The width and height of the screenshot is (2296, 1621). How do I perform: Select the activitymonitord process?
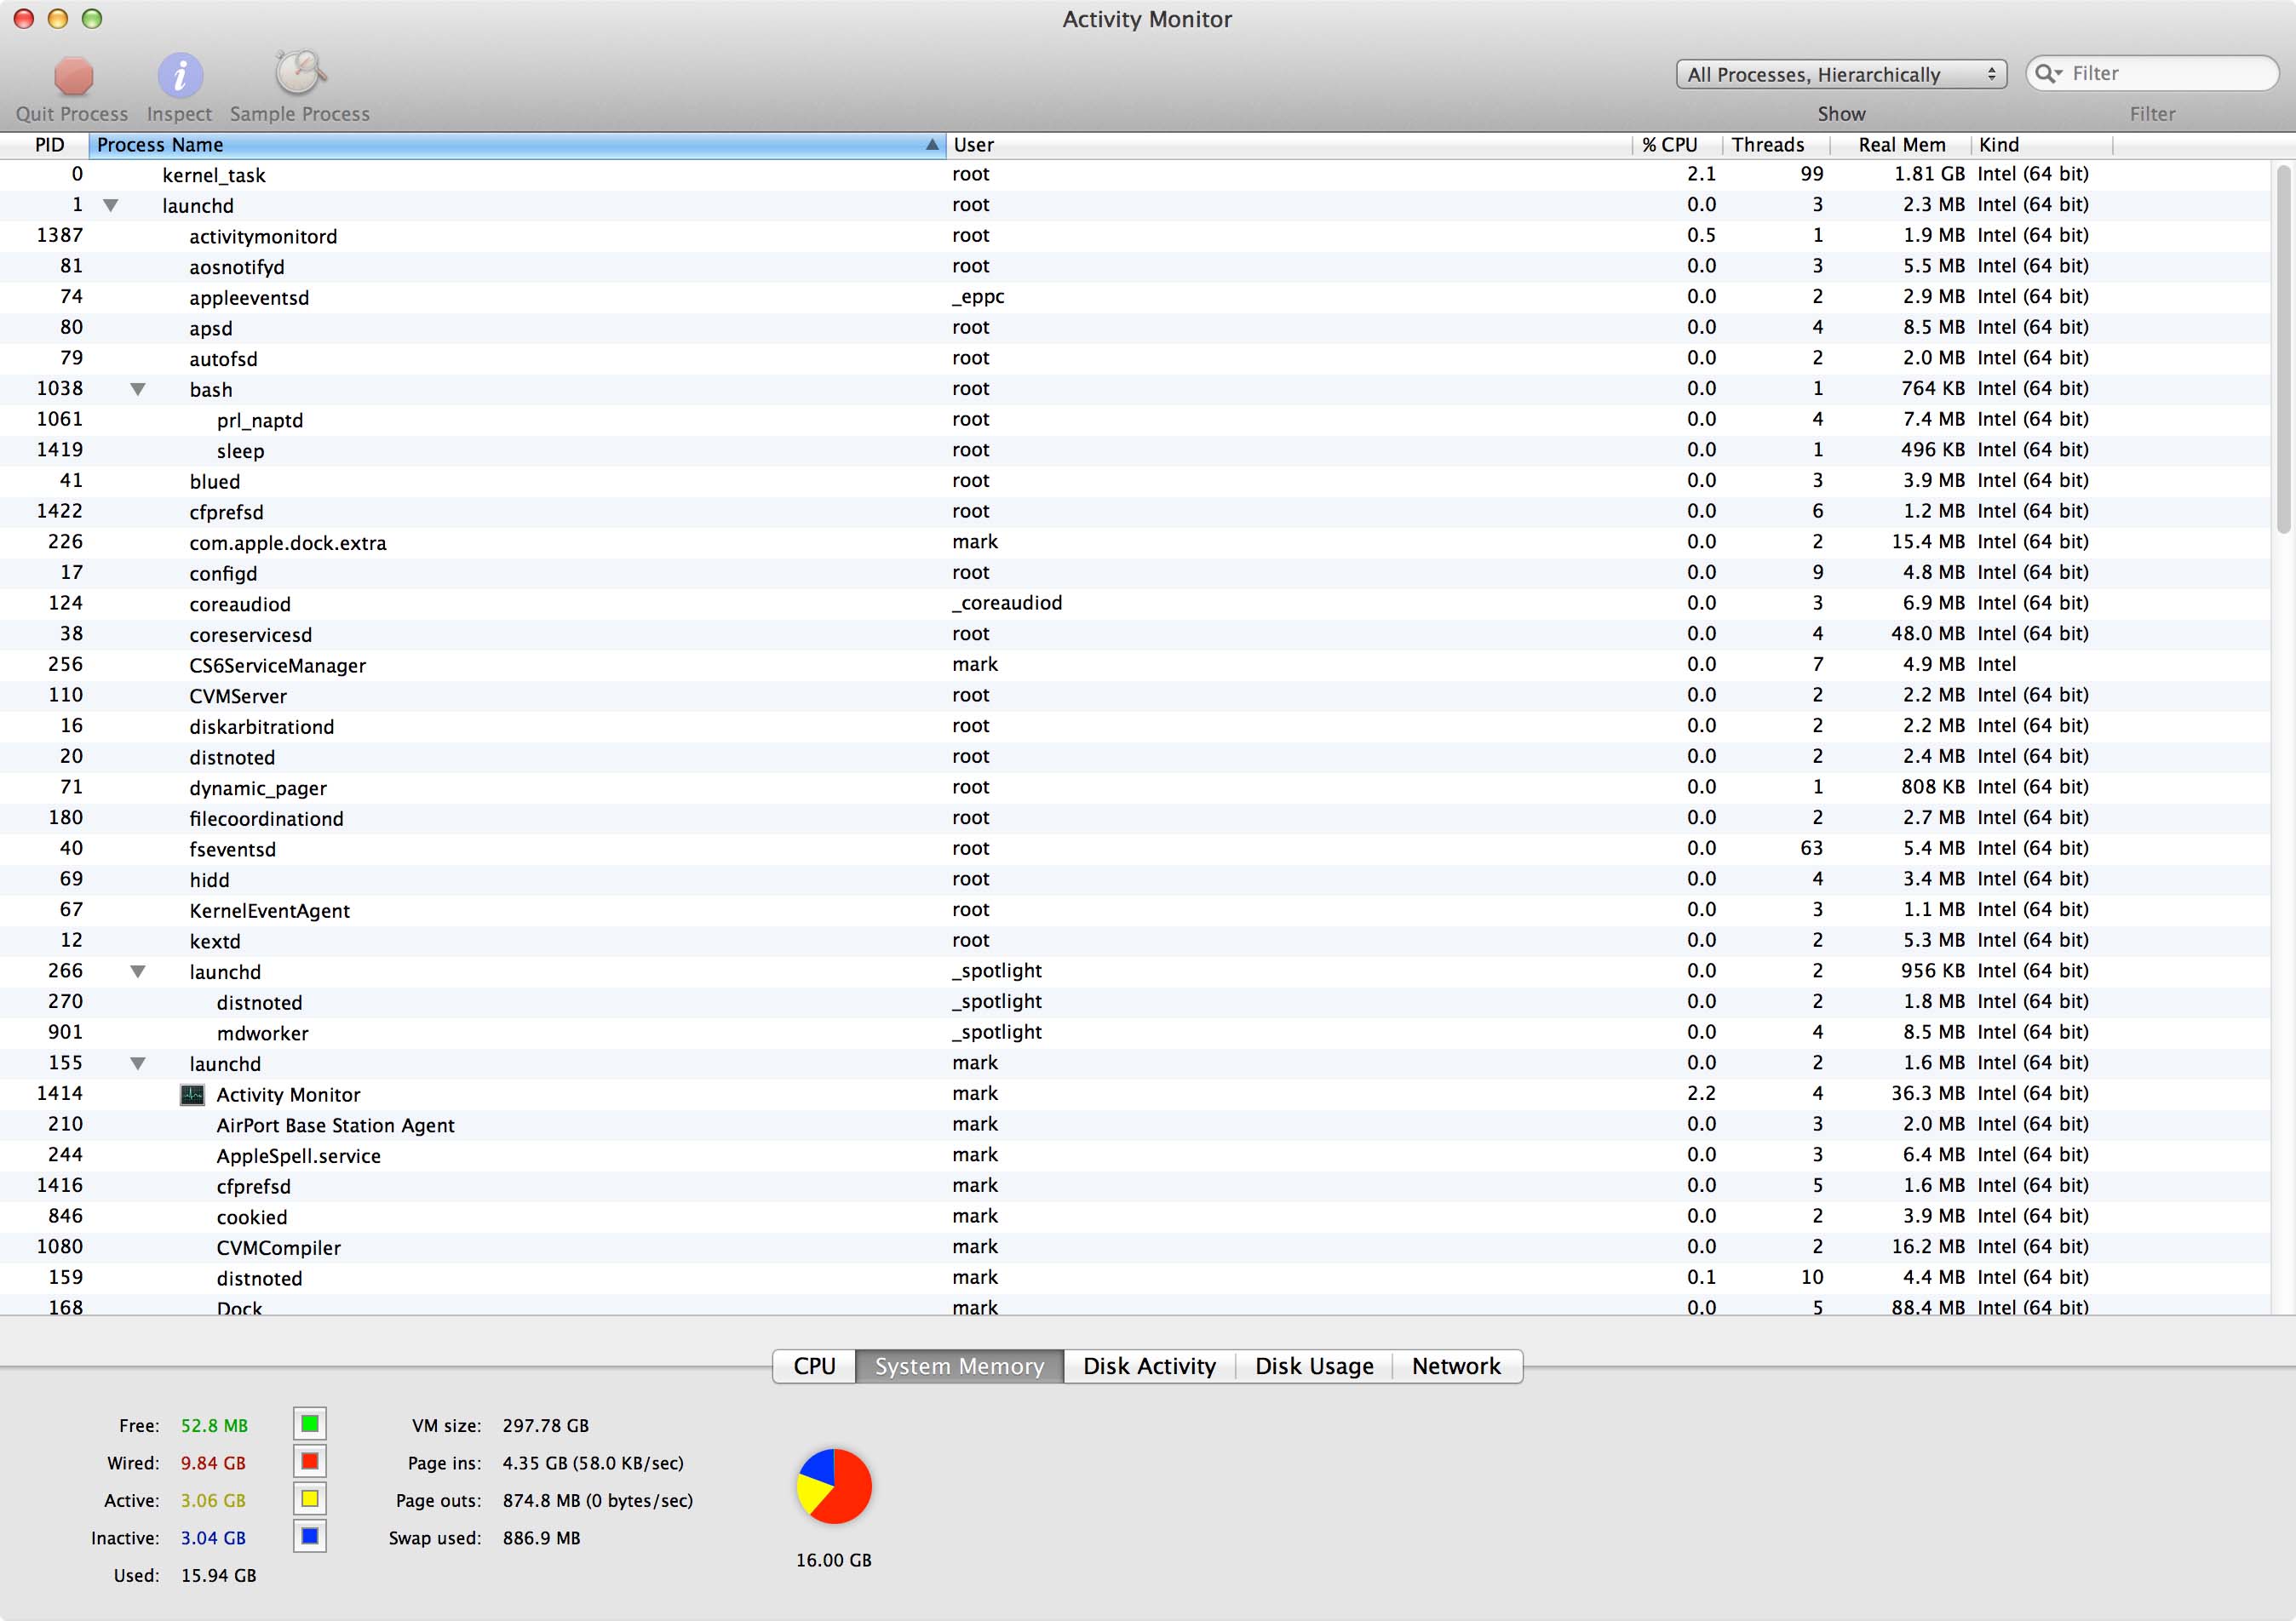(1135, 236)
